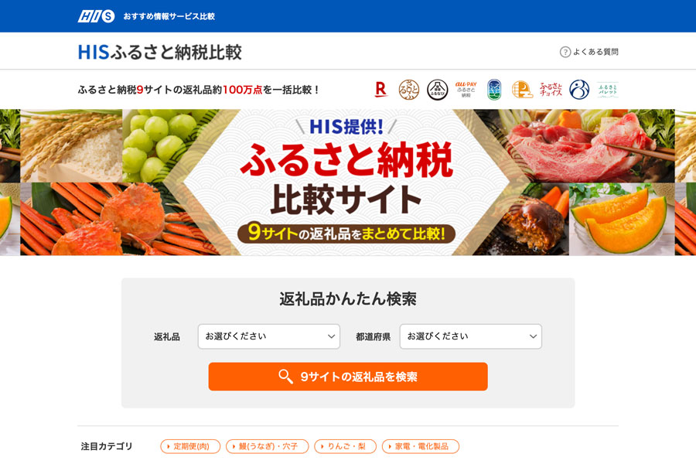
Task: Click the orange moon window logo
Action: (x=522, y=89)
